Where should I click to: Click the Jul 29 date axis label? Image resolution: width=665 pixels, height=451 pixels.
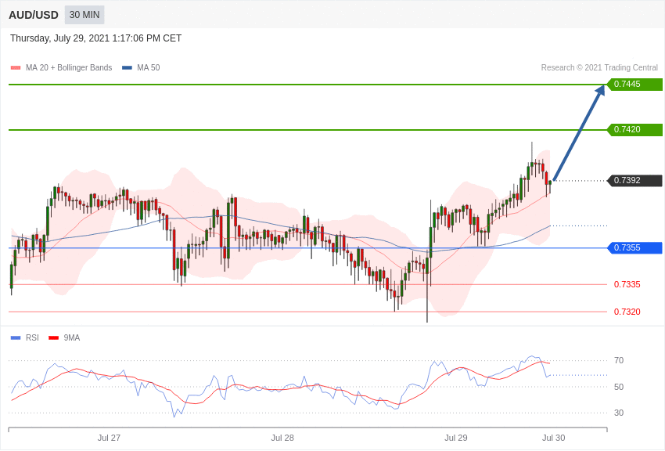(456, 438)
